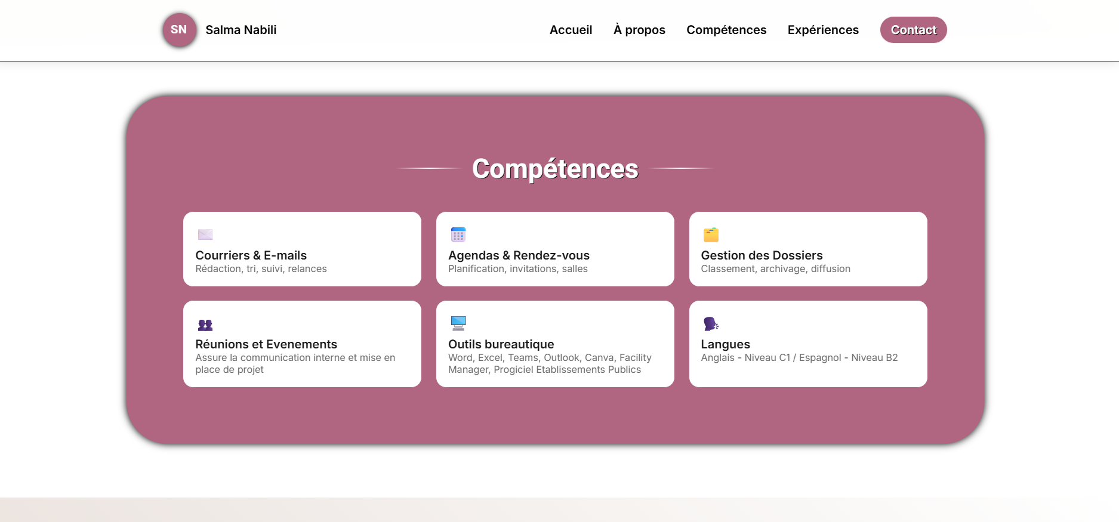
Task: Click the large Compétences section heading
Action: tap(555, 169)
